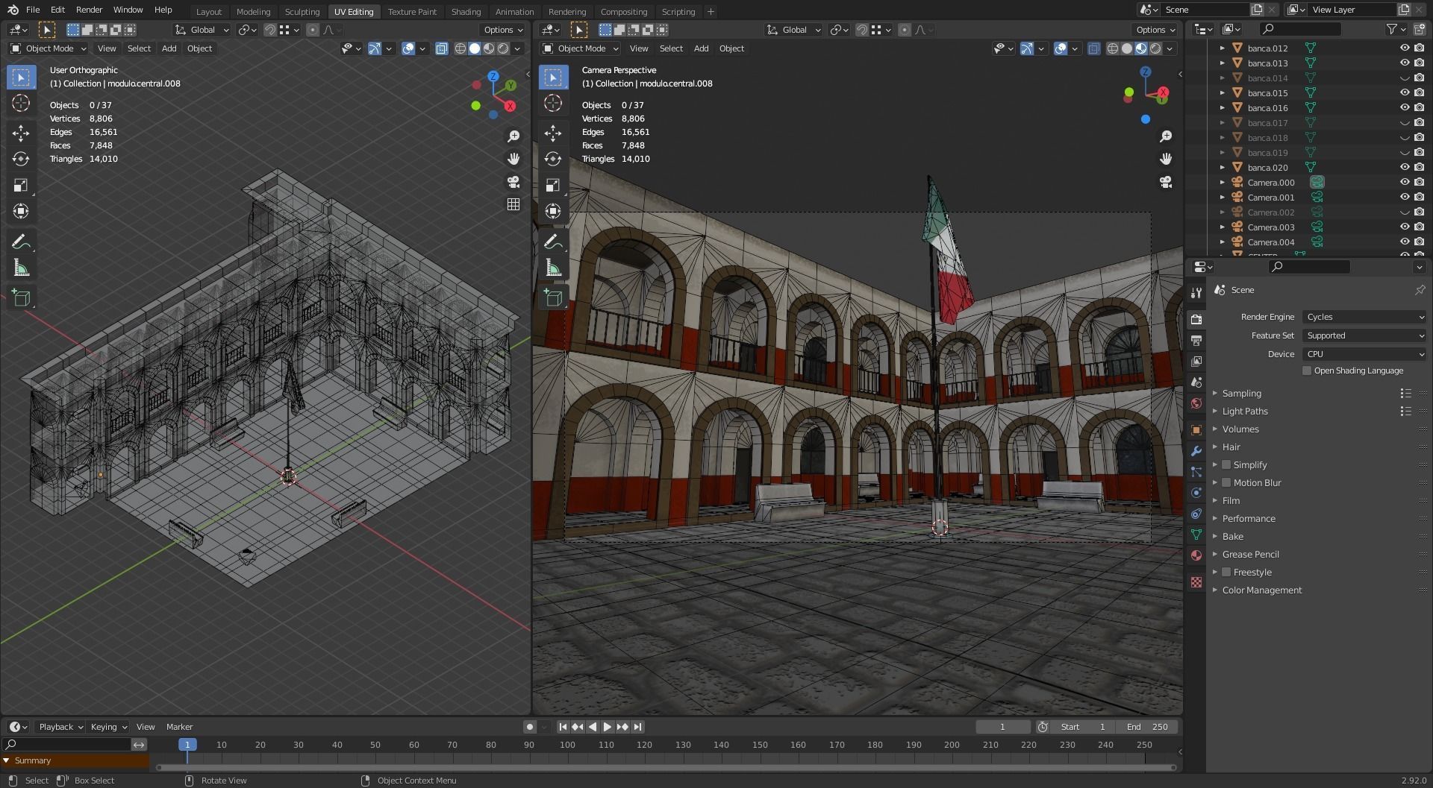Jump to the end frame
This screenshot has width=1433, height=788.
pyautogui.click(x=637, y=727)
